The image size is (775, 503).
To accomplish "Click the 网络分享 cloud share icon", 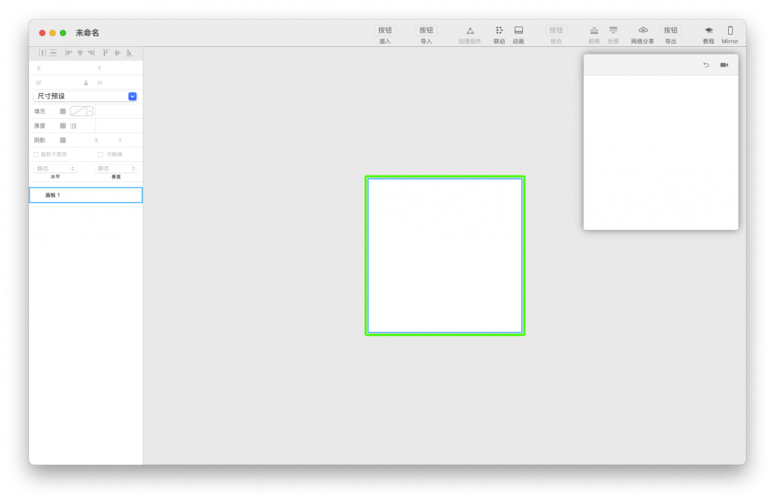I will point(643,31).
